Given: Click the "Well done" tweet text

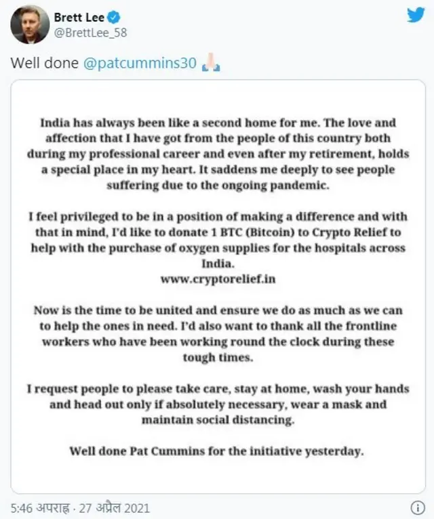Looking at the screenshot, I should [x=44, y=62].
